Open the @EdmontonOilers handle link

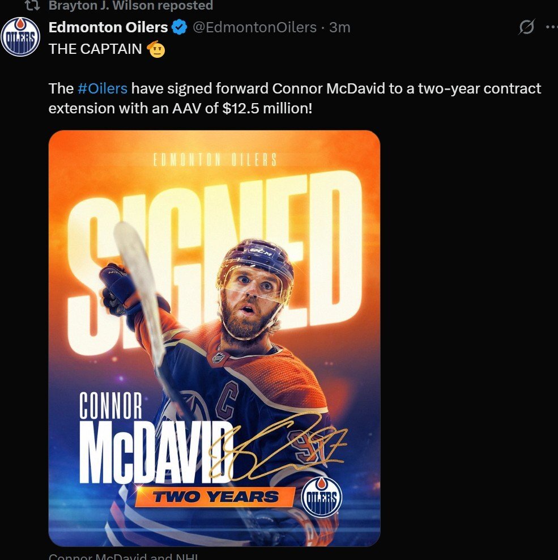click(x=254, y=27)
